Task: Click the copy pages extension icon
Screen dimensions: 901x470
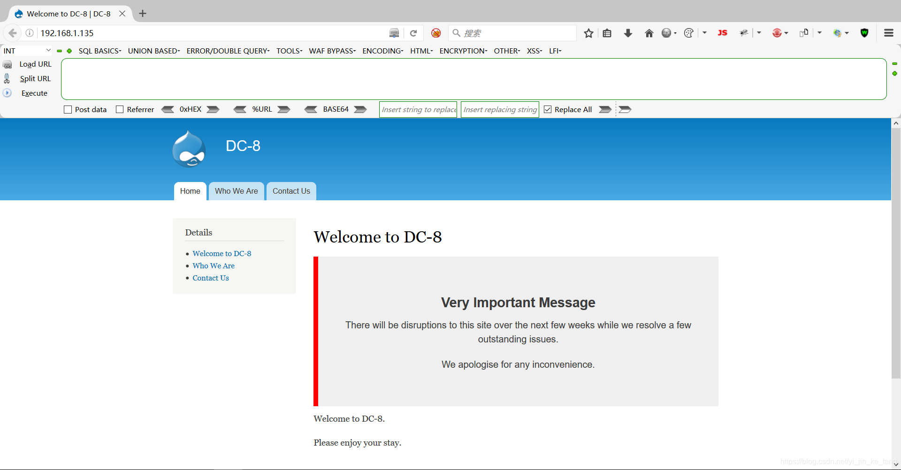Action: pos(804,33)
